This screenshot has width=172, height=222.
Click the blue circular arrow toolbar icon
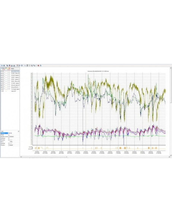(x=2, y=65)
